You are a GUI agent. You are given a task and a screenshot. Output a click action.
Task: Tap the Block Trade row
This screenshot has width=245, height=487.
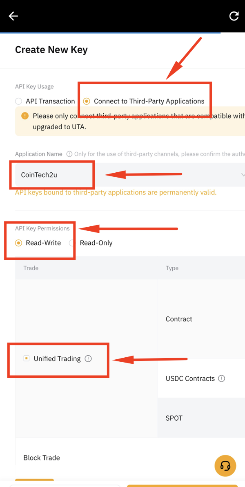pyautogui.click(x=42, y=458)
